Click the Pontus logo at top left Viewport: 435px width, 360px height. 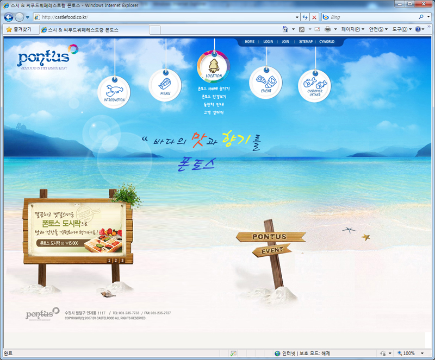coord(48,57)
